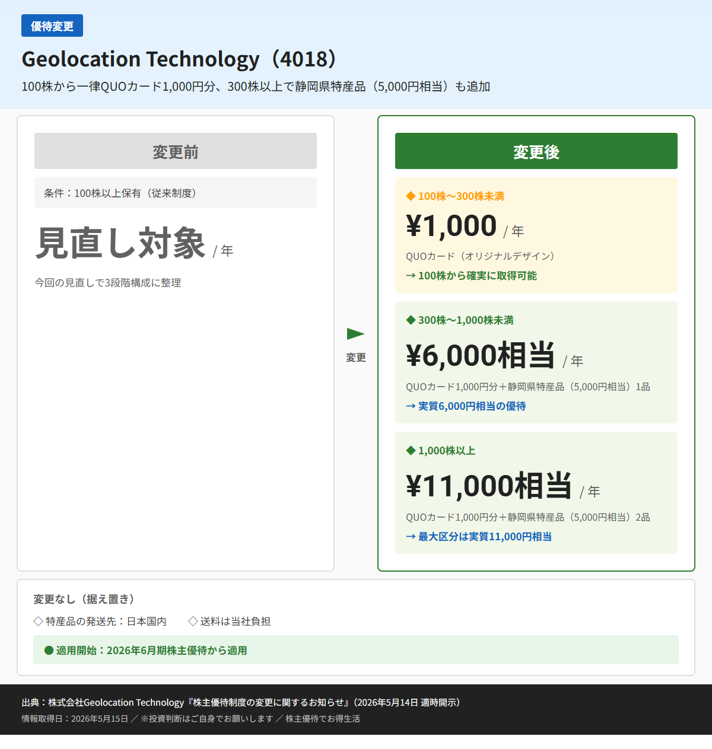Click the 条件：100株以上保有（従来制度）box
The image size is (712, 749).
(176, 193)
